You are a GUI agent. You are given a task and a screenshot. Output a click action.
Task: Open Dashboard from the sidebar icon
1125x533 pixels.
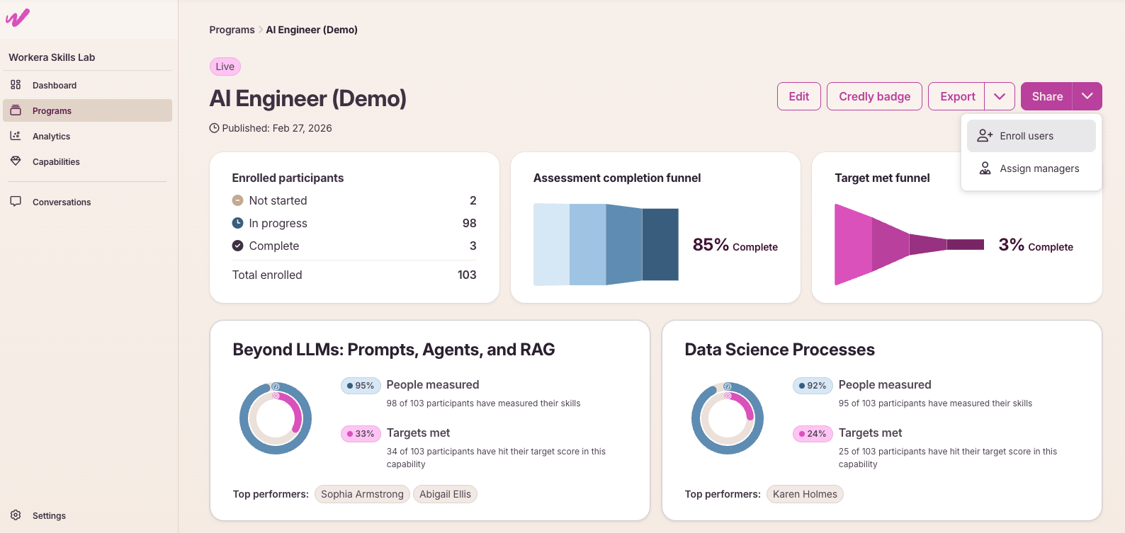point(16,85)
